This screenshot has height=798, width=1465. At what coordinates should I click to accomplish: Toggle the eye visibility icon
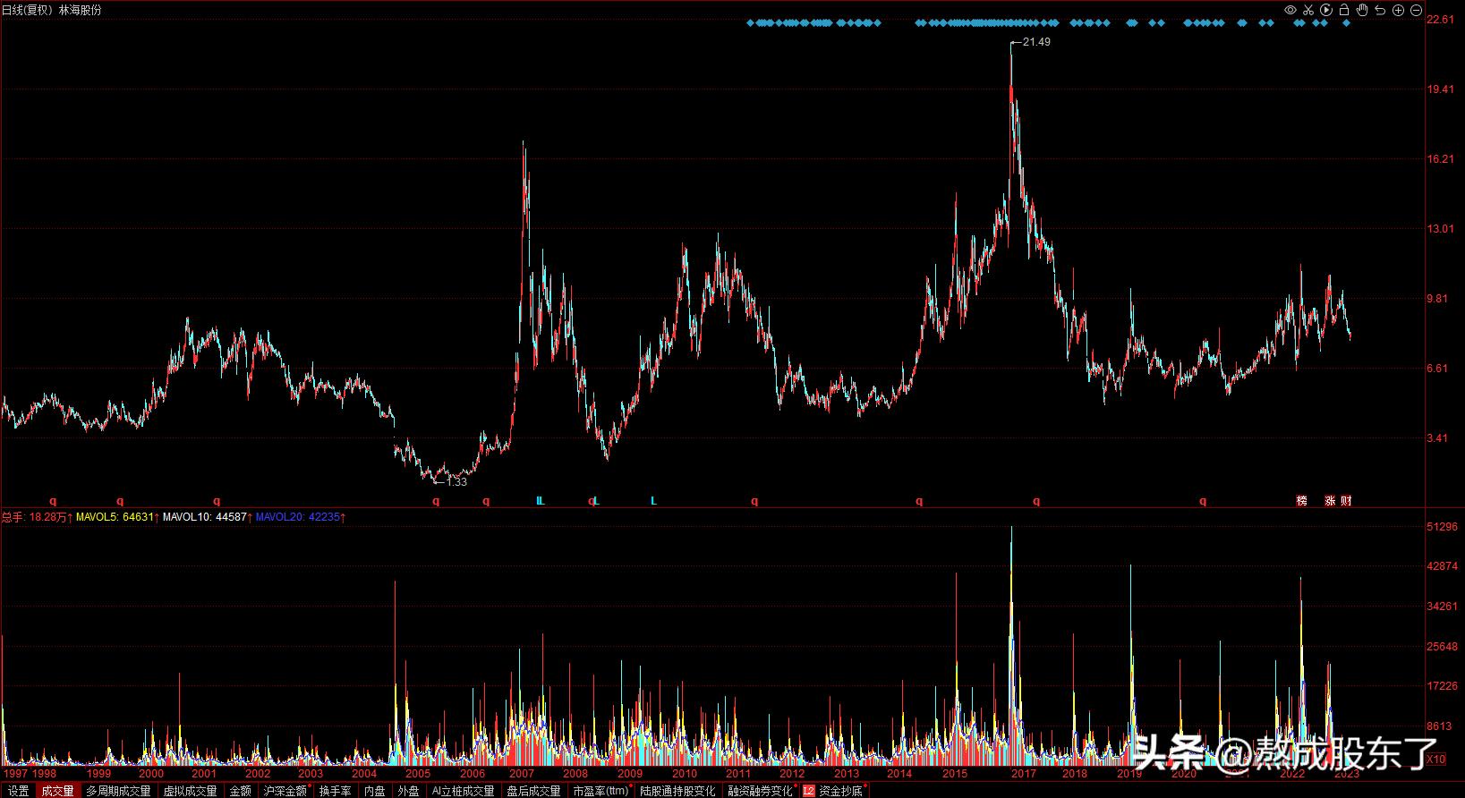1290,10
